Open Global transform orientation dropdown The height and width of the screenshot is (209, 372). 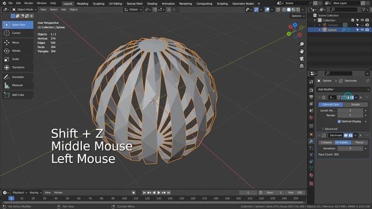click(133, 10)
